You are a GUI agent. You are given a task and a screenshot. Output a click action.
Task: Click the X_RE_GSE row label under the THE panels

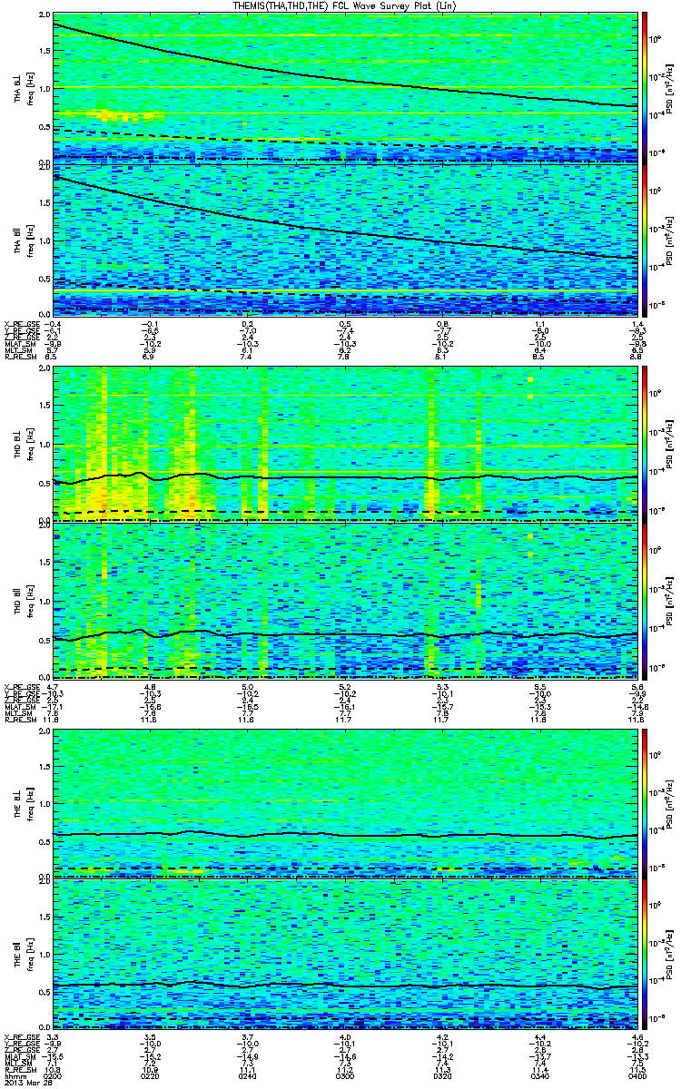click(x=20, y=1035)
